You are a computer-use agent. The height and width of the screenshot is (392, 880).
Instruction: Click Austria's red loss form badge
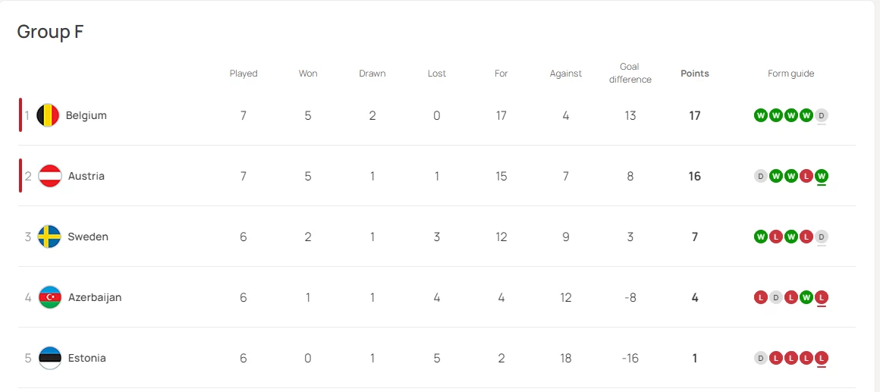click(x=806, y=176)
